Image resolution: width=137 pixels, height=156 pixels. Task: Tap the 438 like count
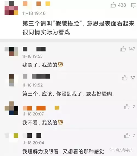click(122, 5)
